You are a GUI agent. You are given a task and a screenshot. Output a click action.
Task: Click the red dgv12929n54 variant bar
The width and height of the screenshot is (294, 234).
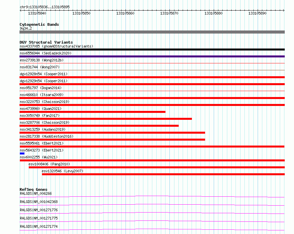click(x=152, y=84)
